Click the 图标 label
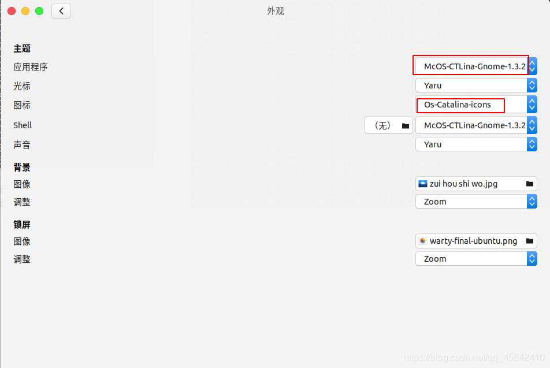Viewport: 550px width, 368px height. pyautogui.click(x=22, y=105)
